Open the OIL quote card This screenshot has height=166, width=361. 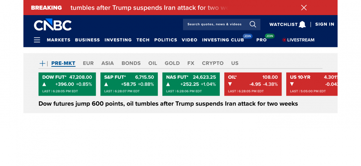click(253, 84)
